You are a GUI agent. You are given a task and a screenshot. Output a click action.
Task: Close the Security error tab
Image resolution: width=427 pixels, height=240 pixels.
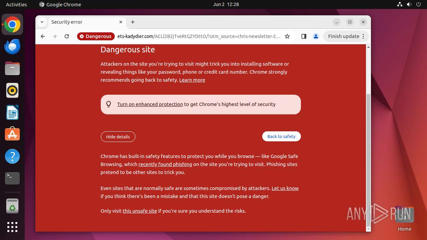pos(121,22)
